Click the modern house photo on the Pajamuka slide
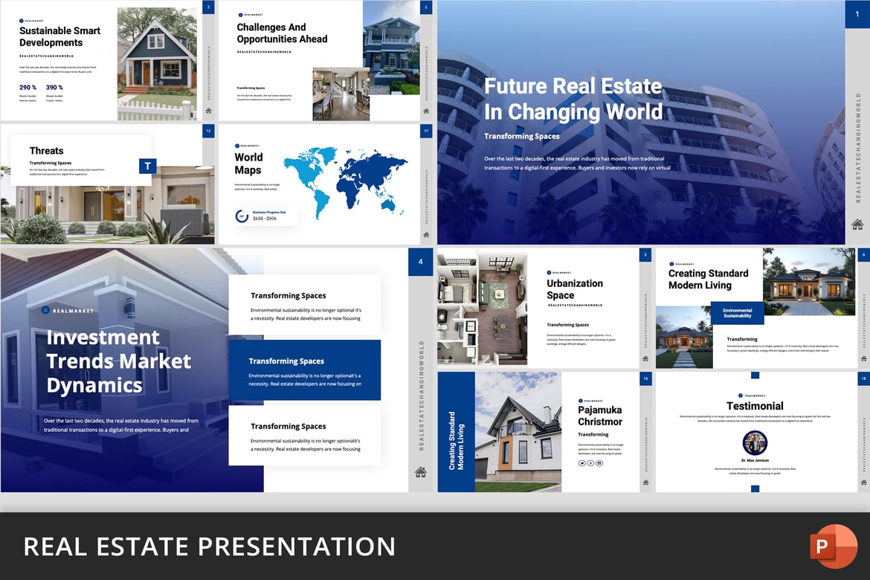Image resolution: width=870 pixels, height=580 pixels. pos(518,432)
